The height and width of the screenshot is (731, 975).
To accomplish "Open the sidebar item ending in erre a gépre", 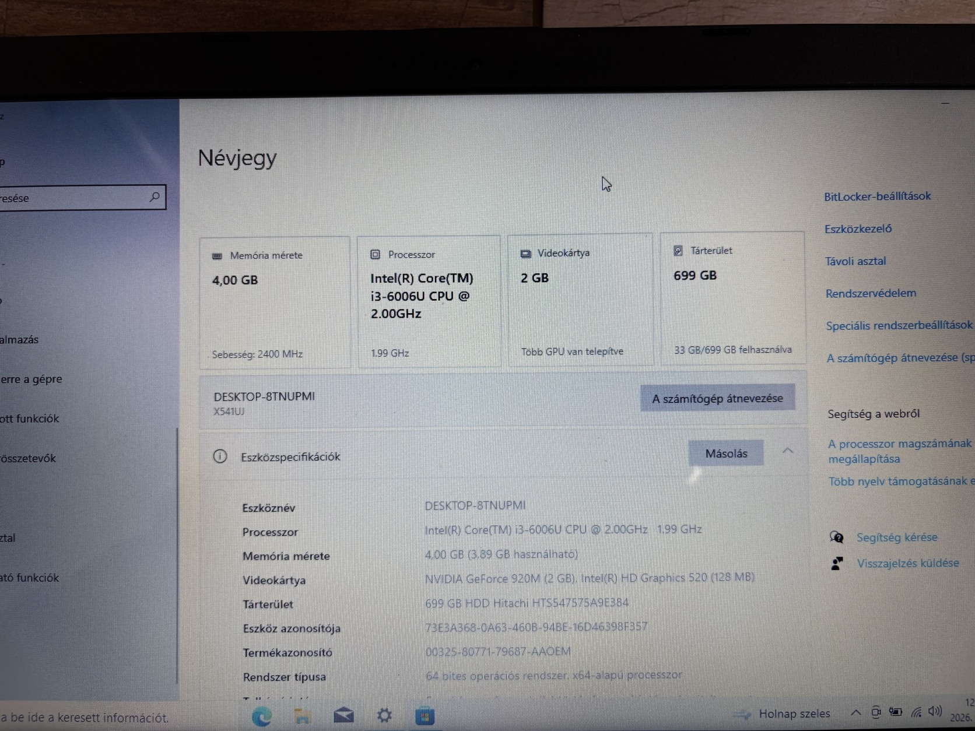I will 31,379.
